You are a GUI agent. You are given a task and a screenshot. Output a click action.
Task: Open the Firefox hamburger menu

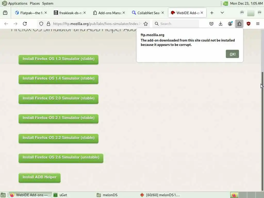(258, 24)
